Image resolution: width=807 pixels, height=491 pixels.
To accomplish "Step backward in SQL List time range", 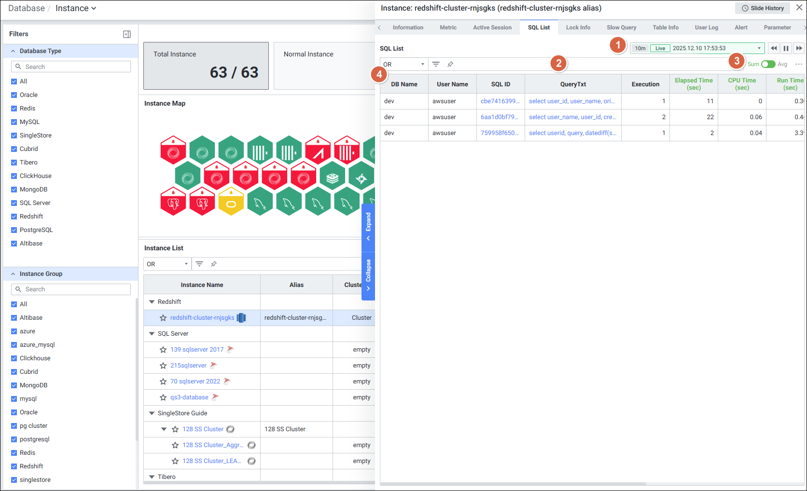I will [x=774, y=48].
